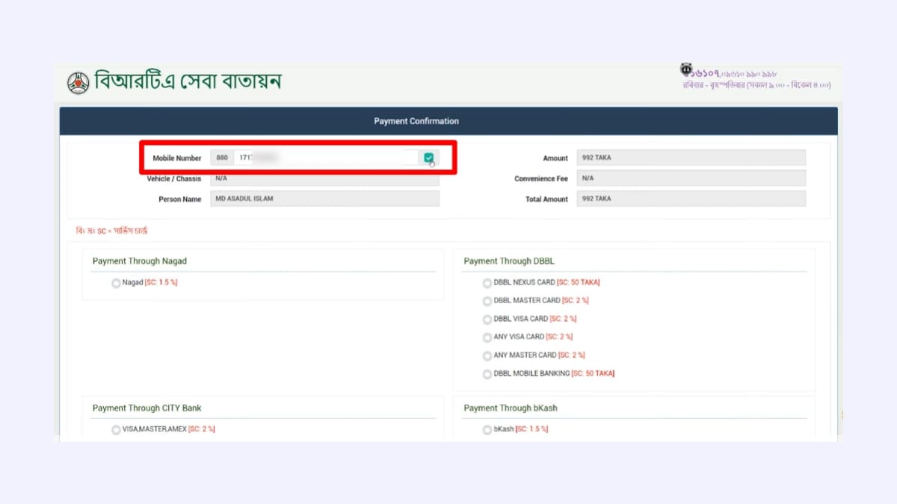
Task: Select DBBL MOBILE BANKING option
Action: 487,374
